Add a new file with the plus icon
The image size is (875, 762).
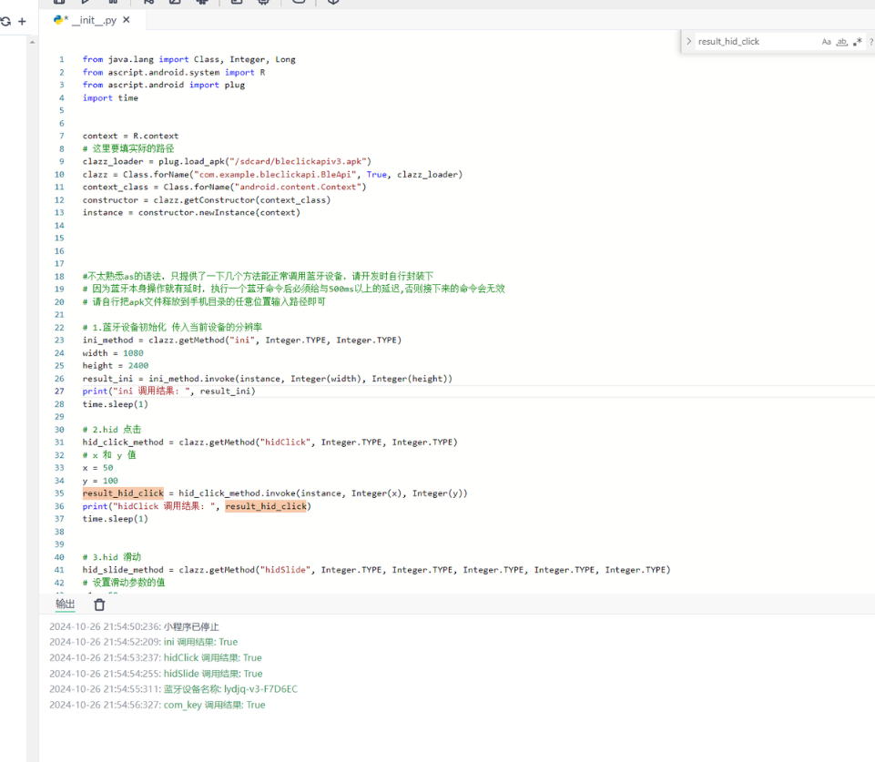tap(22, 22)
